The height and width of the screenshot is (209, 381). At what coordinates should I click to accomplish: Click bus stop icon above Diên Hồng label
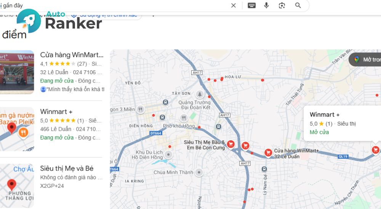[162, 117]
